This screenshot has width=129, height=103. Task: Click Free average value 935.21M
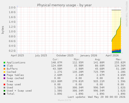(x=99, y=81)
